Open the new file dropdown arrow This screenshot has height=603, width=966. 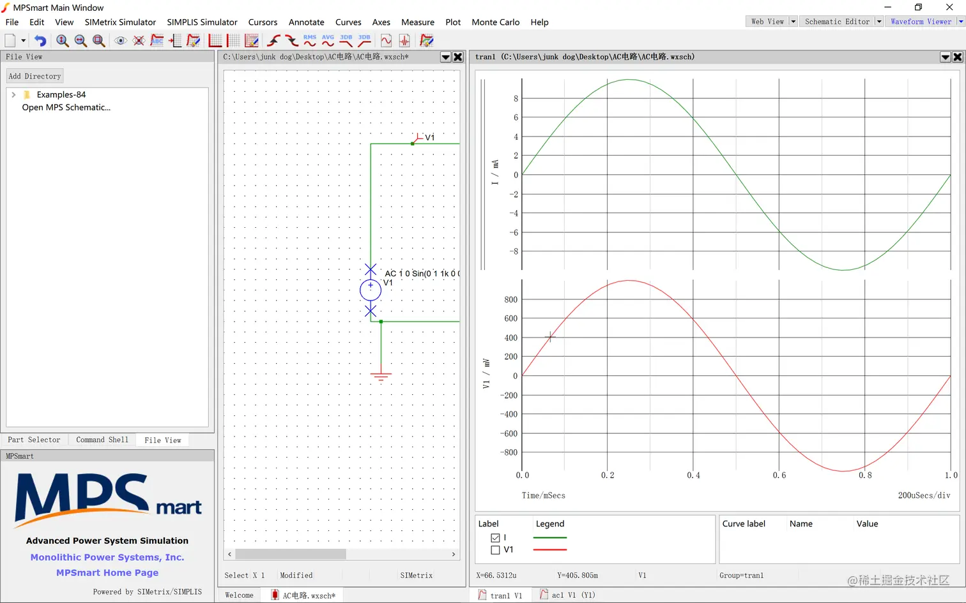[x=24, y=41]
